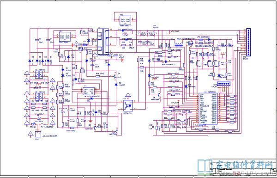This screenshot has width=277, height=178.
Task: Click the R19 4.7kΩ resistor
Action: pyautogui.click(x=98, y=76)
